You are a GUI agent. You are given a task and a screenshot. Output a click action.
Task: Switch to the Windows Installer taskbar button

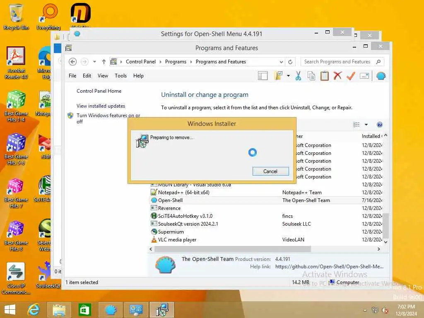tap(162, 310)
